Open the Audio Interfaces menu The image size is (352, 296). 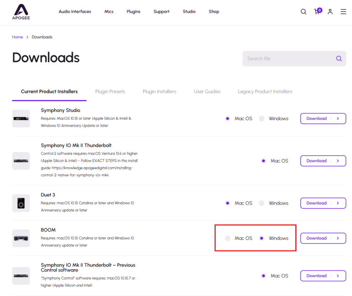(75, 11)
